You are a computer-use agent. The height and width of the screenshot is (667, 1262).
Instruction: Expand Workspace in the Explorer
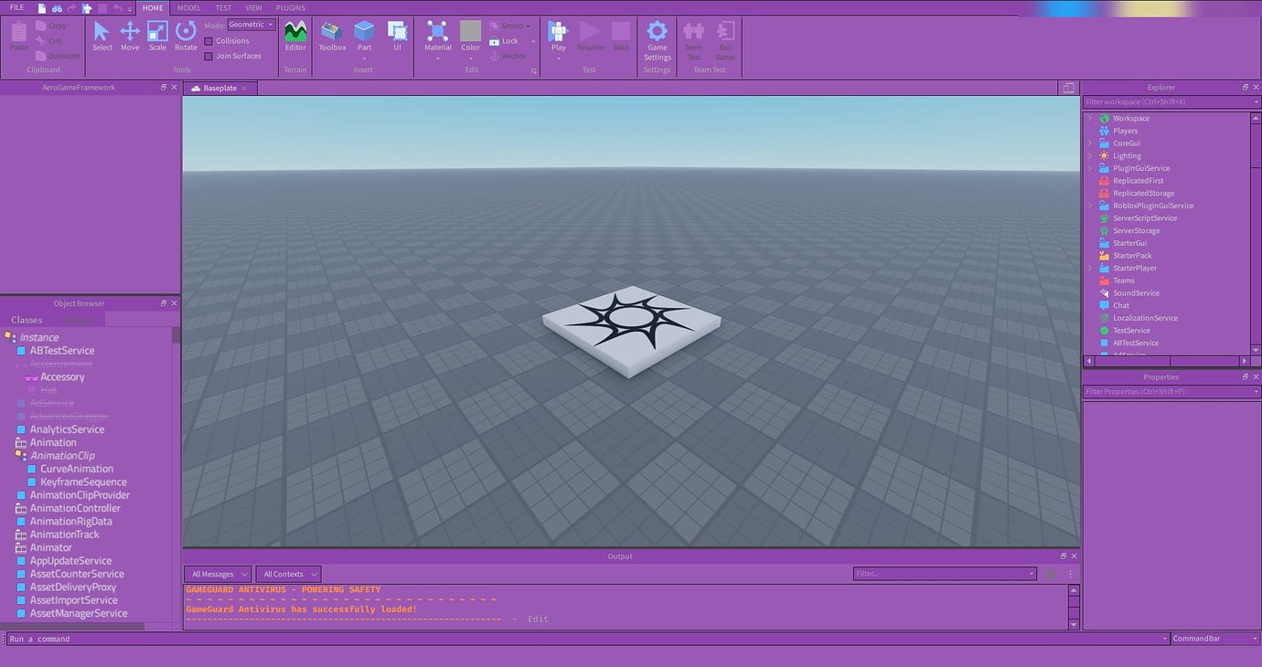click(1088, 118)
